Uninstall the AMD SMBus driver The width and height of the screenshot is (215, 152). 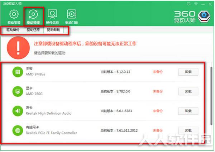(188, 72)
